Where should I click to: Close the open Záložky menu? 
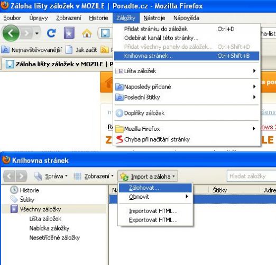pos(126,18)
